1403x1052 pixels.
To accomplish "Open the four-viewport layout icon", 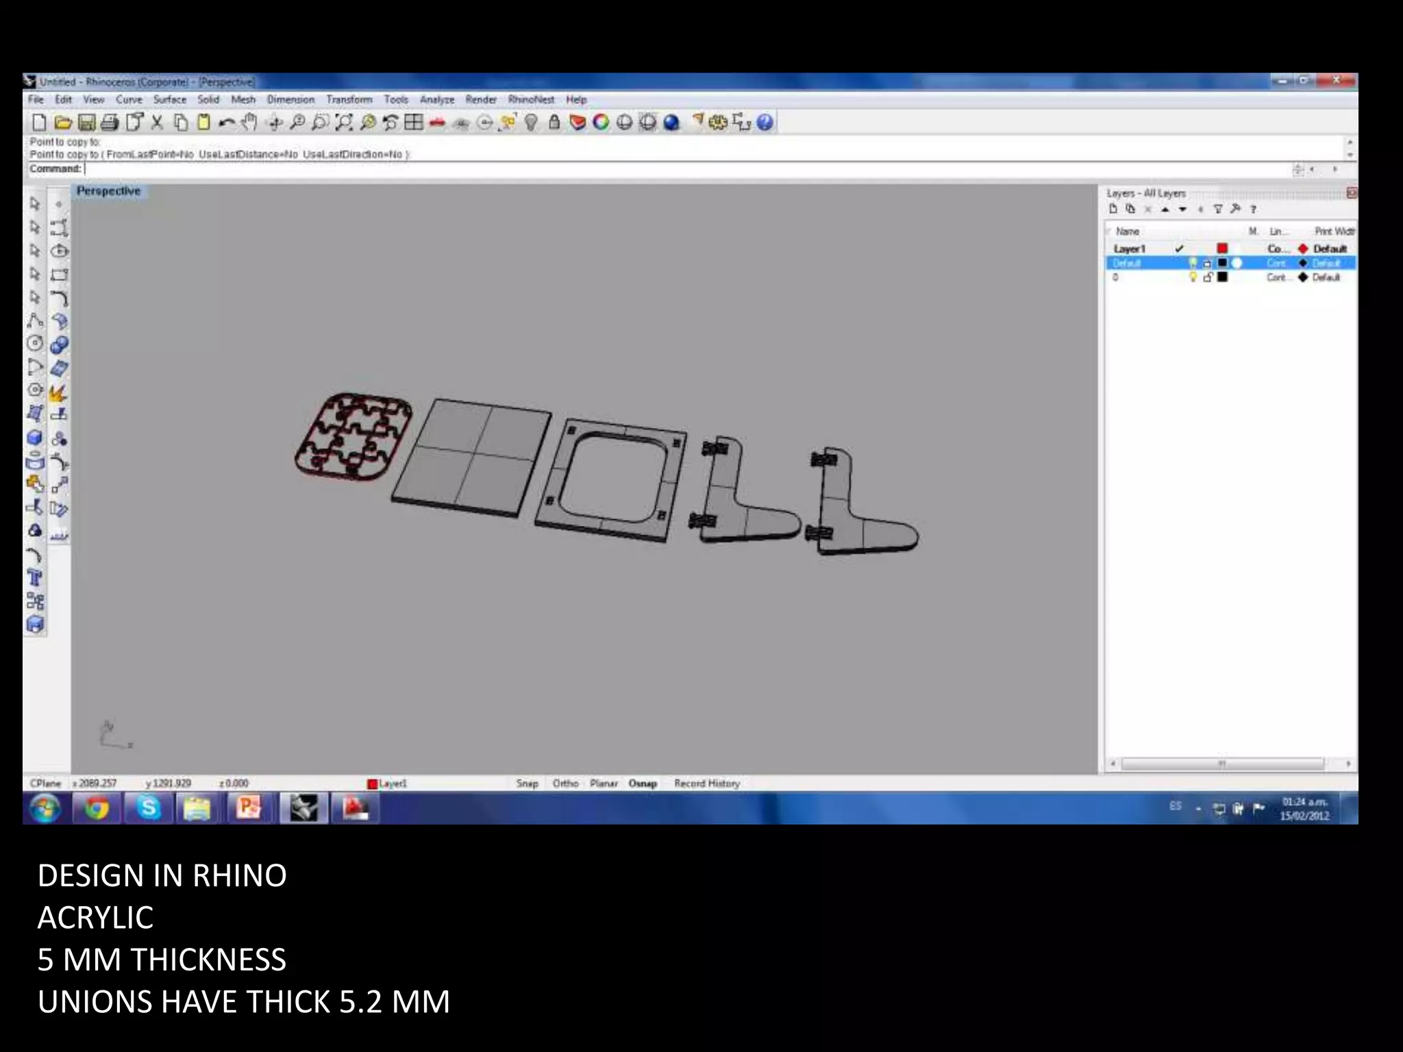I will (414, 123).
